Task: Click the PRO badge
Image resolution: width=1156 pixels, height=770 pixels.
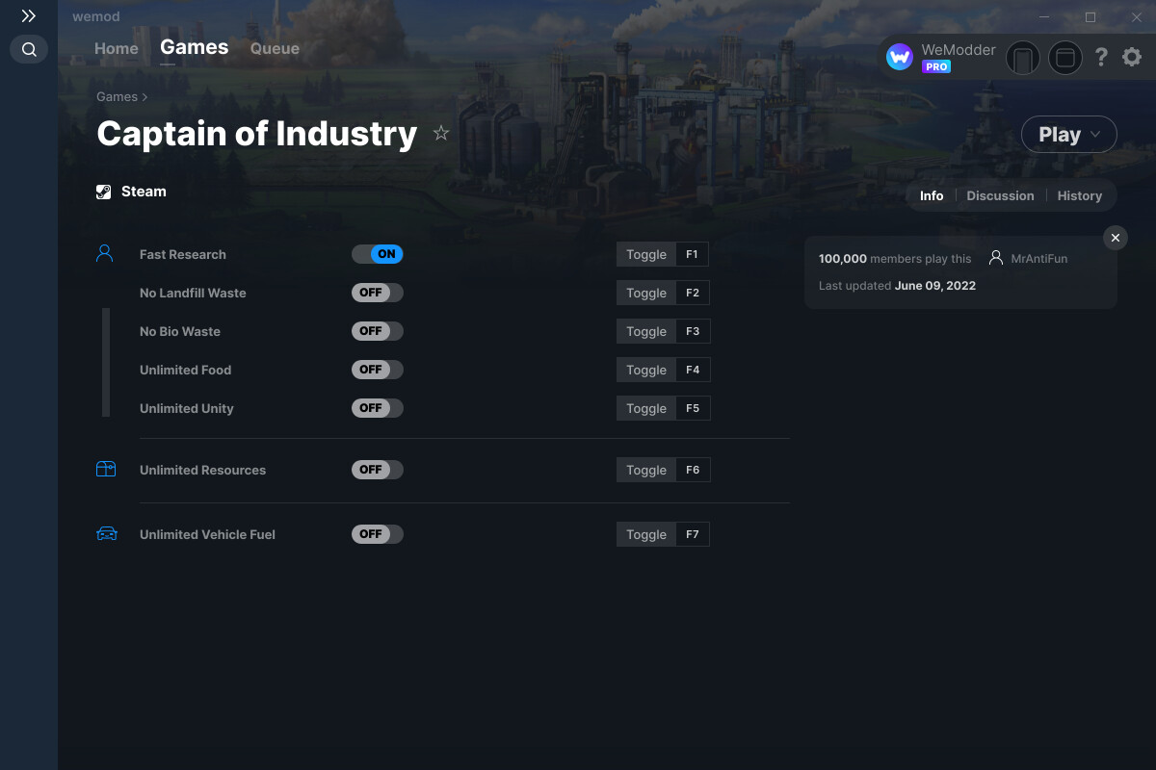Action: pos(936,67)
